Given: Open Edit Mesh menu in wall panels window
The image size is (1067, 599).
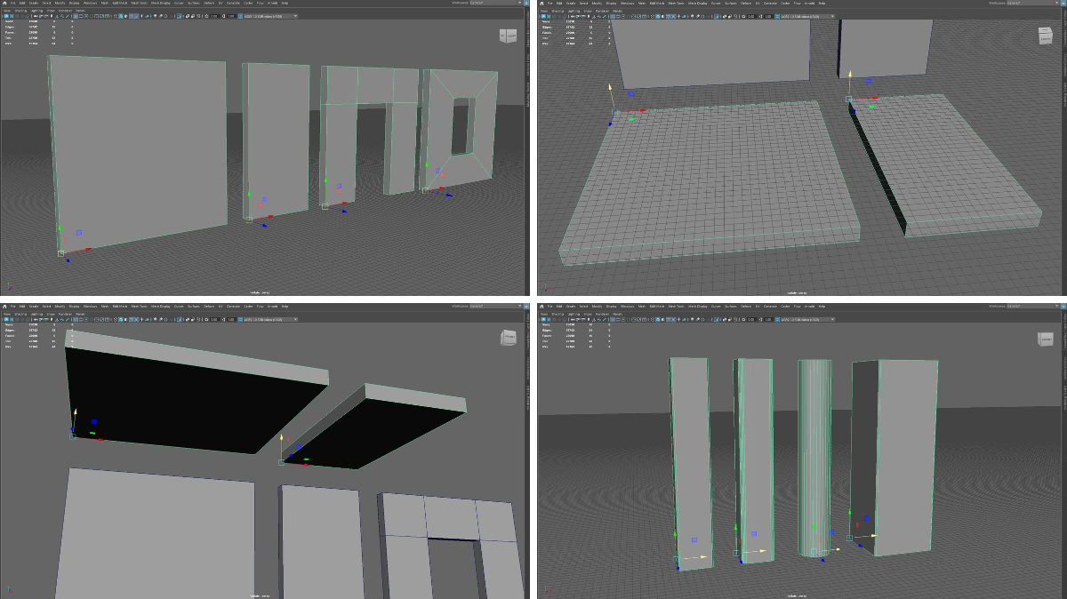Looking at the screenshot, I should click(x=121, y=4).
